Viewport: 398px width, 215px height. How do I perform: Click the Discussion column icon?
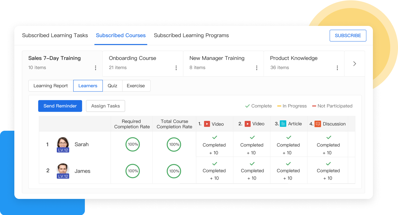(x=318, y=124)
